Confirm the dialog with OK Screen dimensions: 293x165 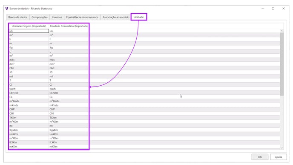click(260, 157)
